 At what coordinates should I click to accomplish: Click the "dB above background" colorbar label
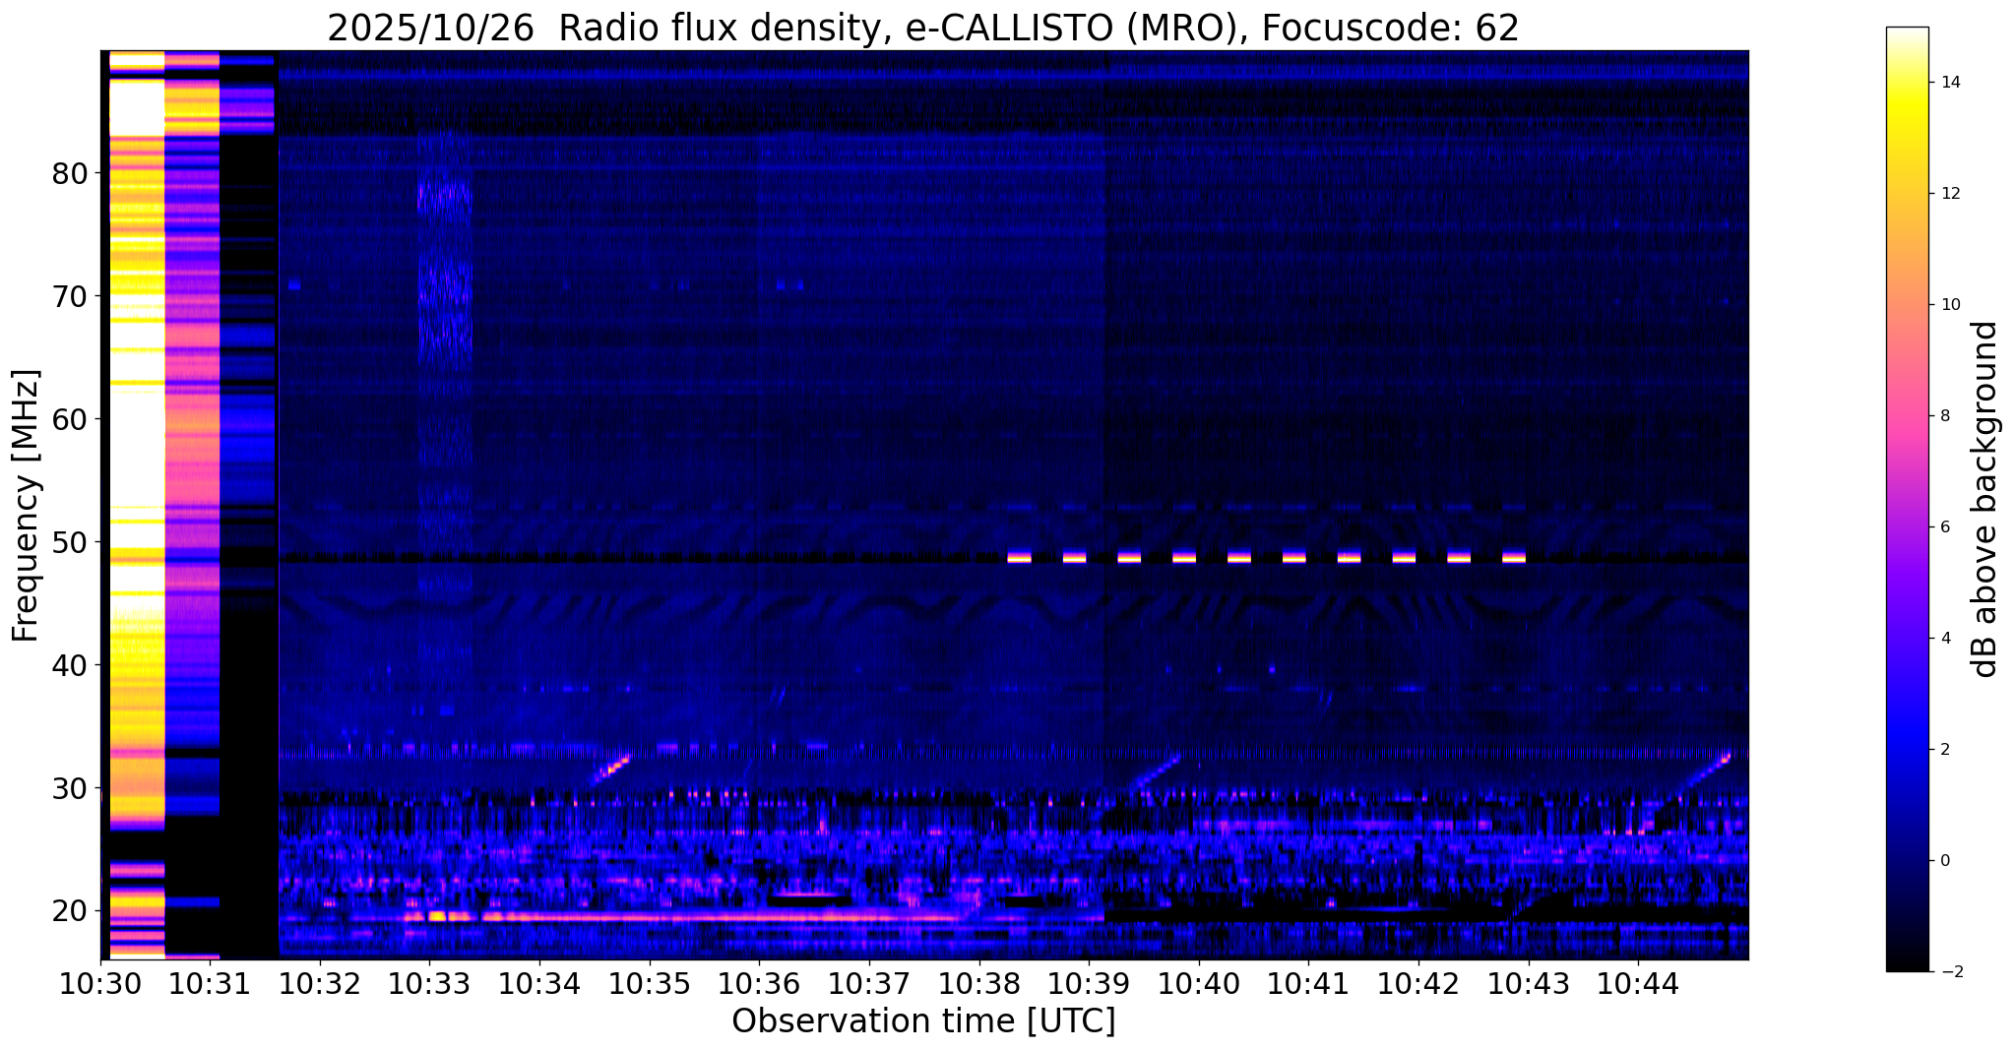point(1985,499)
